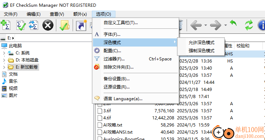Open the 编辑(E) menu
265x140 pixels.
pyautogui.click(x=33, y=14)
